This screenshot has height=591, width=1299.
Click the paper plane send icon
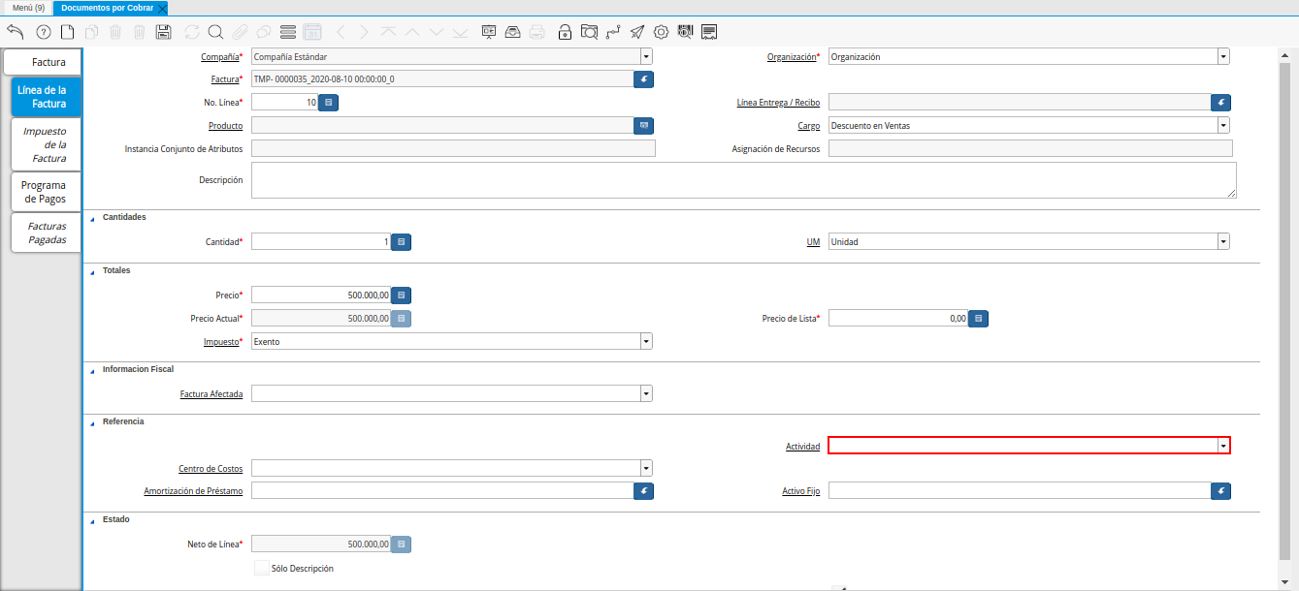point(636,31)
